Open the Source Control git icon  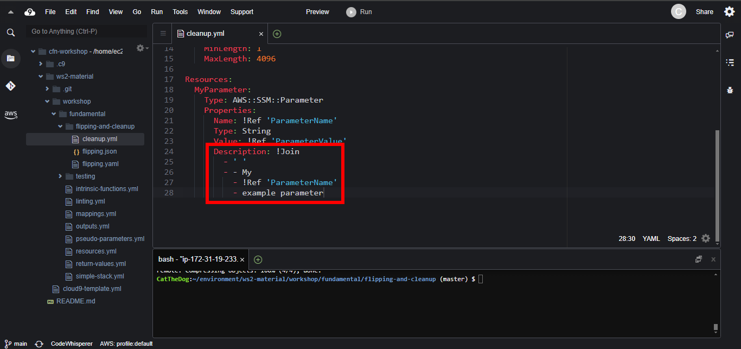10,86
